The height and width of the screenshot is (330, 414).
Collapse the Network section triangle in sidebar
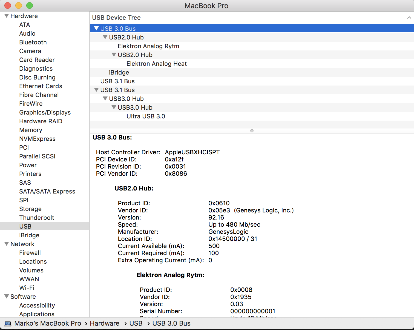pyautogui.click(x=7, y=244)
